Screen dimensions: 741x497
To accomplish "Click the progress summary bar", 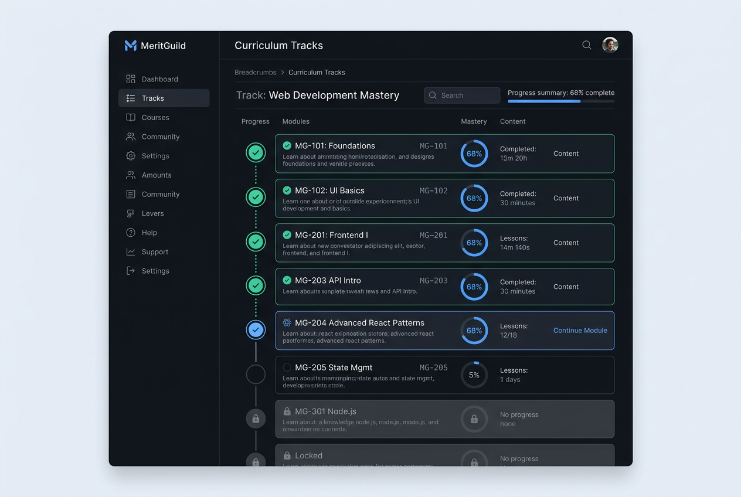I will pyautogui.click(x=561, y=101).
